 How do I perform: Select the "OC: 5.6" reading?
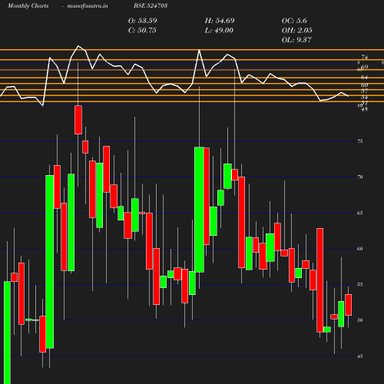pyautogui.click(x=294, y=21)
